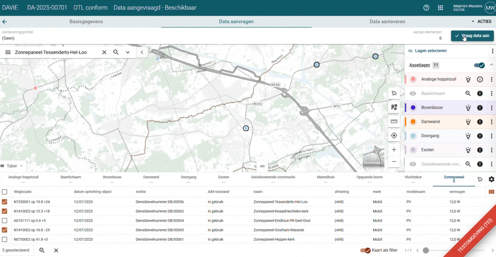
Task: Toggle the select-all rows checkbox
Action: click(x=4, y=192)
